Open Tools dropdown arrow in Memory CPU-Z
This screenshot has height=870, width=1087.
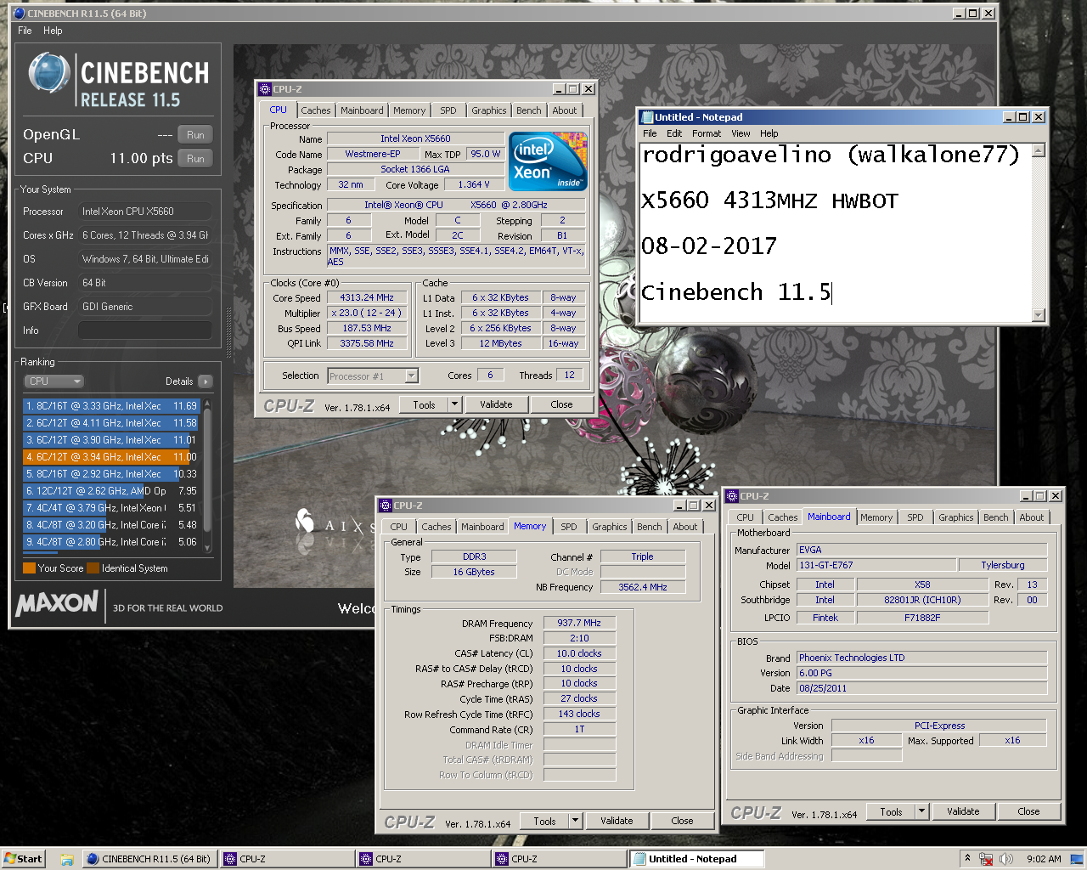[575, 821]
